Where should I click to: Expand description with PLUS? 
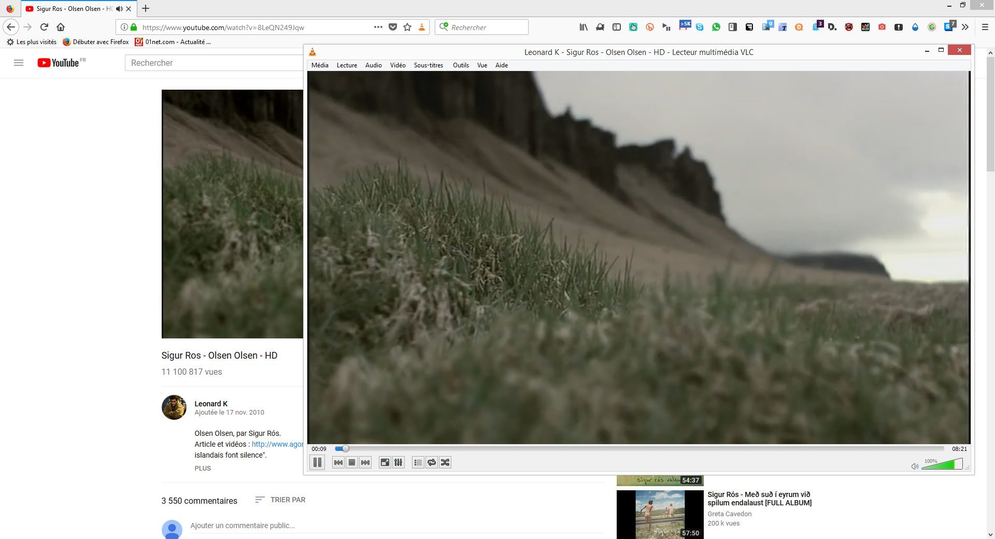point(203,468)
